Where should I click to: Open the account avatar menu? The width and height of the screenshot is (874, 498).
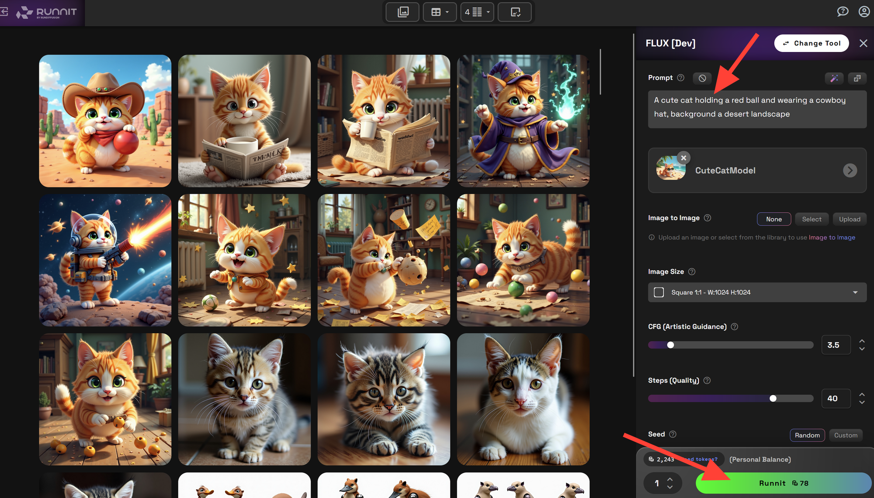(864, 11)
